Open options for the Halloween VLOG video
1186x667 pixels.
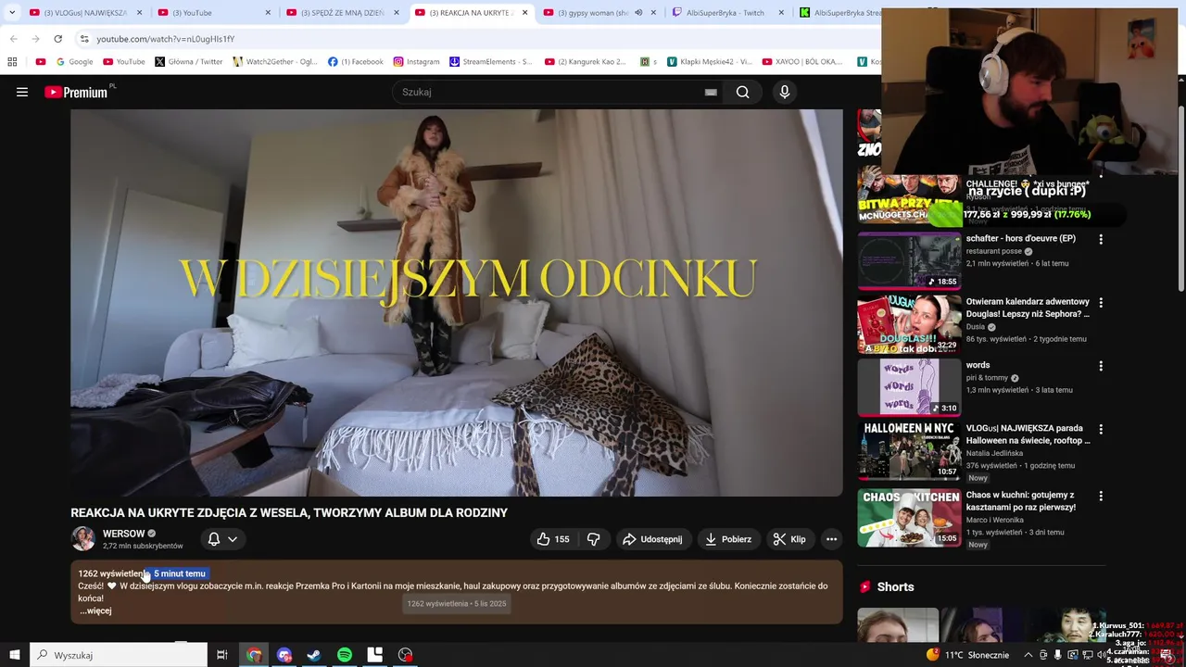1101,430
